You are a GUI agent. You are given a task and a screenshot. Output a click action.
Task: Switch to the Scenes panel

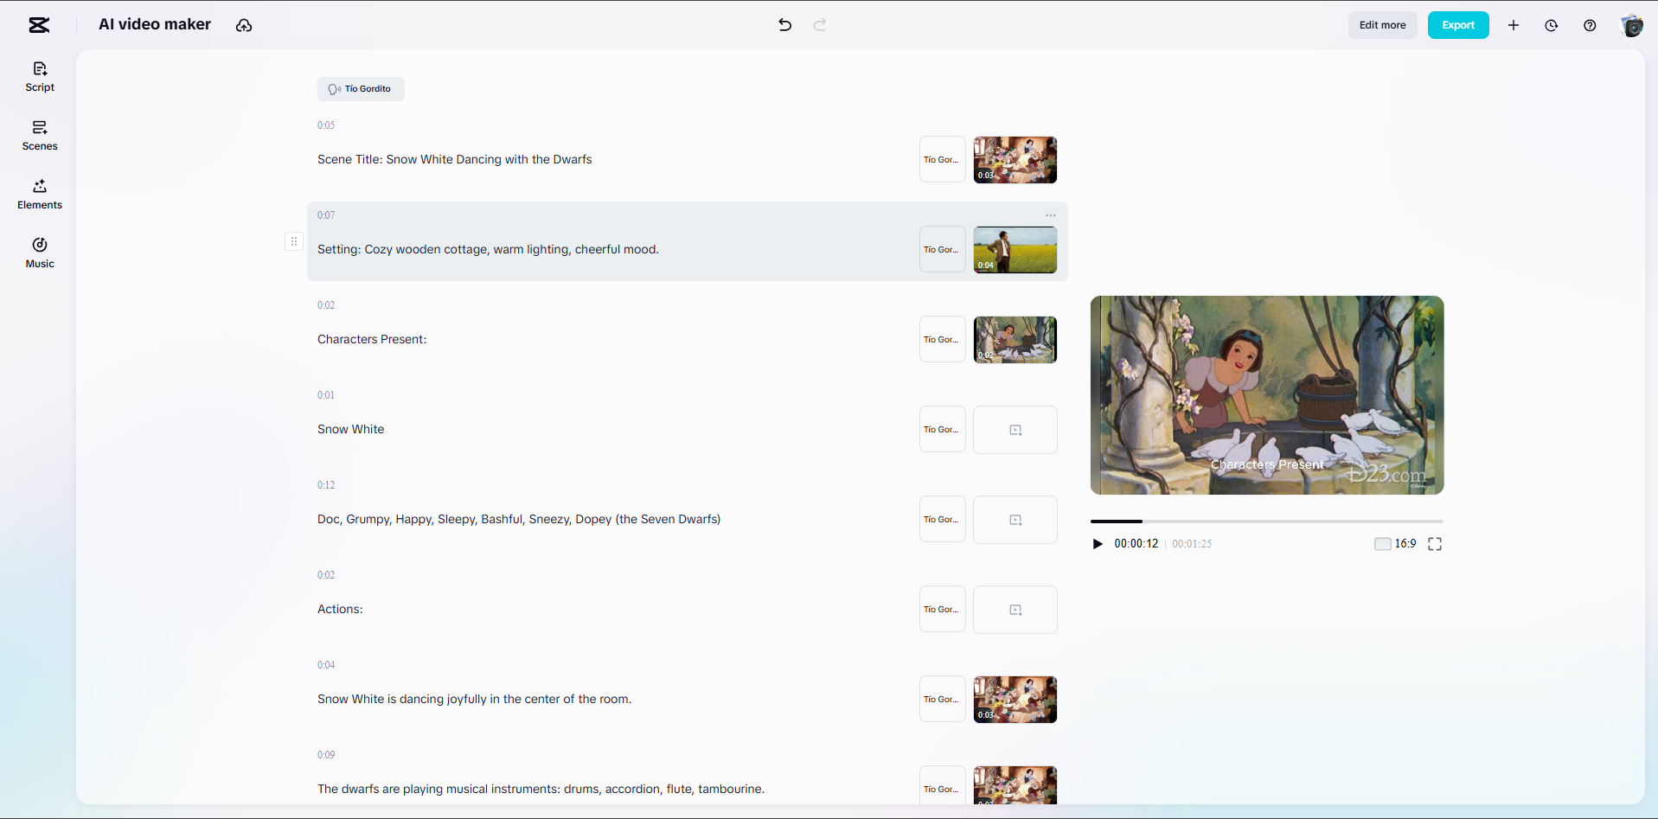pos(40,135)
